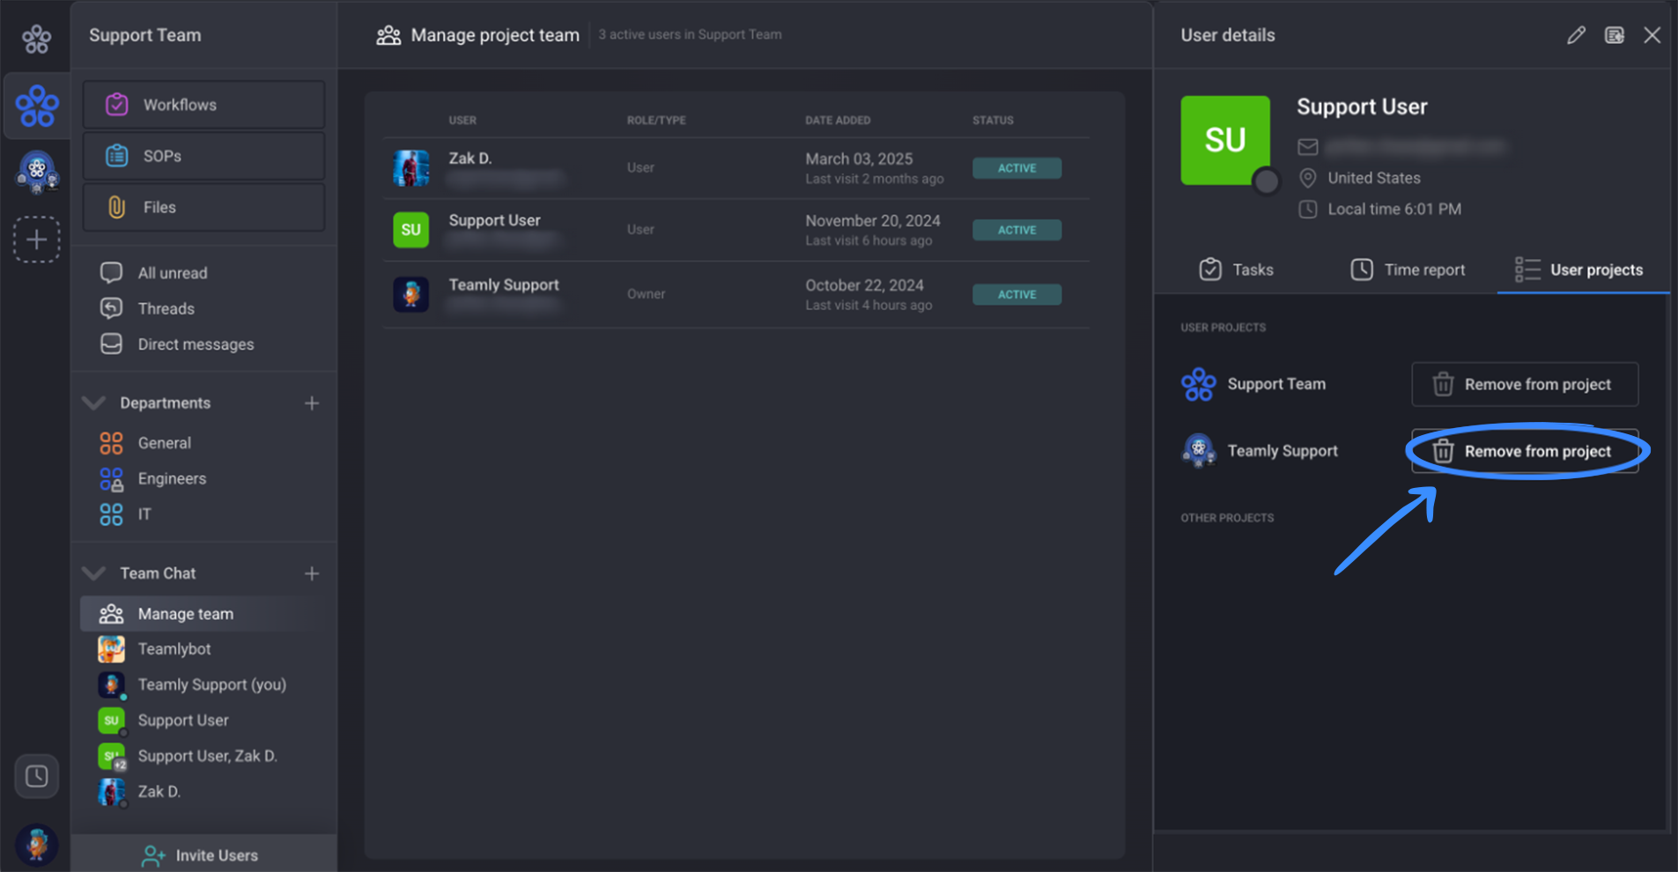Screen dimensions: 1678x872
Task: Collapse the Departments section
Action: pos(93,403)
